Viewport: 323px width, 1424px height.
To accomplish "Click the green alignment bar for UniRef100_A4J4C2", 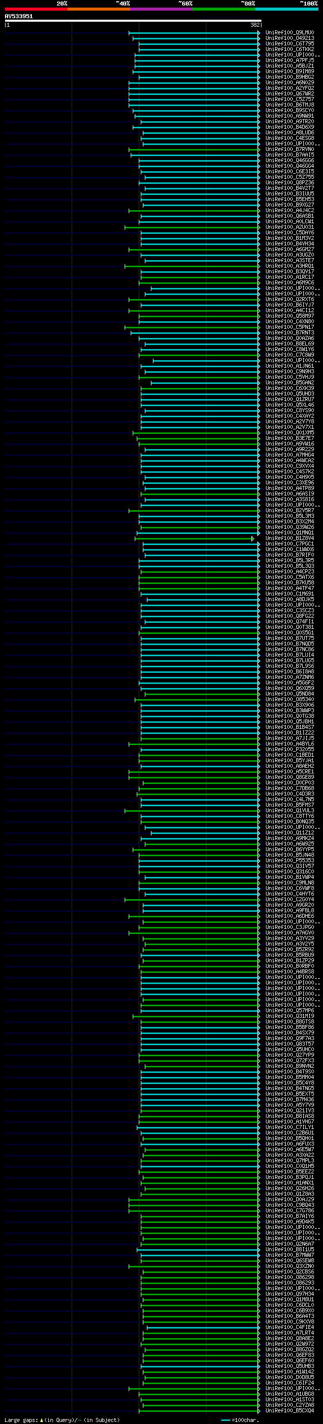I will point(194,210).
